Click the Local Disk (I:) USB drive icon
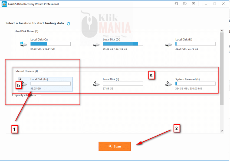The height and width of the screenshot is (161, 230). coord(96,84)
